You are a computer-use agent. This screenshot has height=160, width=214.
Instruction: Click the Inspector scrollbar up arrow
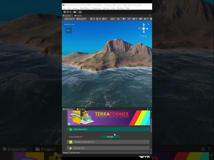tap(151, 112)
